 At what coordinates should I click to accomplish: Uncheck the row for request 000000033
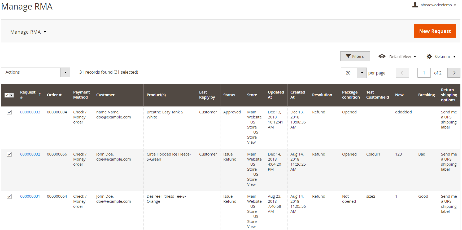coord(9,112)
